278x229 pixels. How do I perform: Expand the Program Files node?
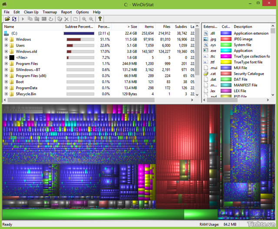click(6, 63)
